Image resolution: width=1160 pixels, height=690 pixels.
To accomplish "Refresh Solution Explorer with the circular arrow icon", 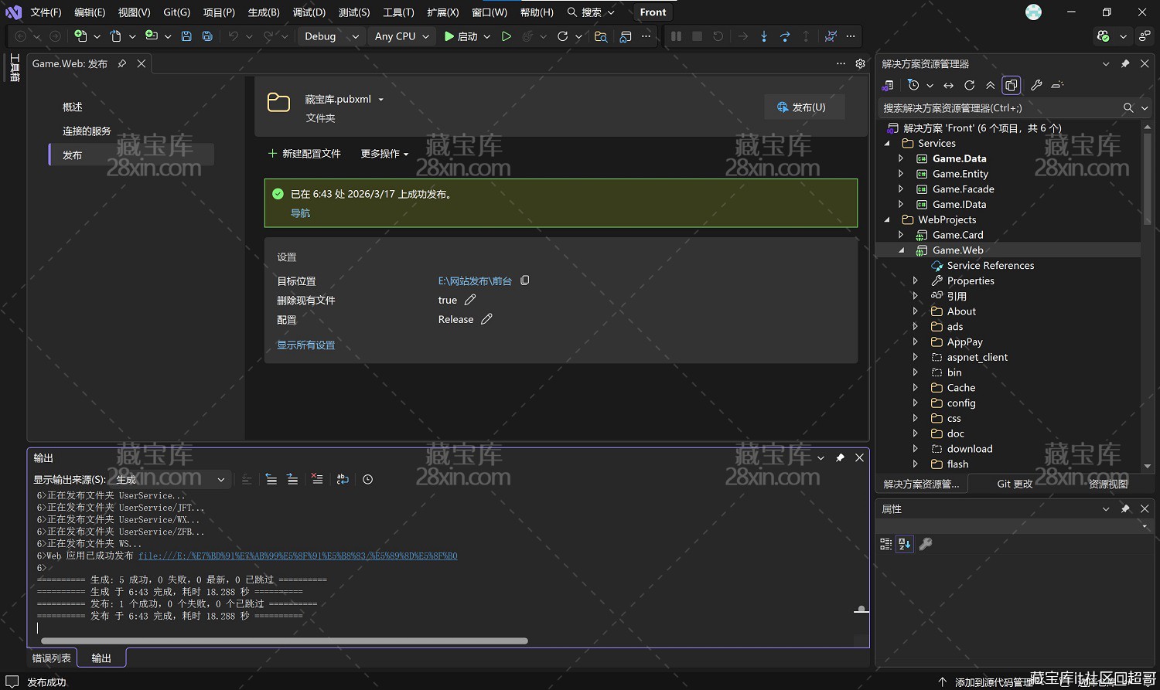I will 969,85.
